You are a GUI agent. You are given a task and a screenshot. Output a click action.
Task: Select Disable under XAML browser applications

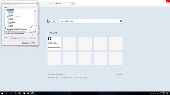point(9,18)
